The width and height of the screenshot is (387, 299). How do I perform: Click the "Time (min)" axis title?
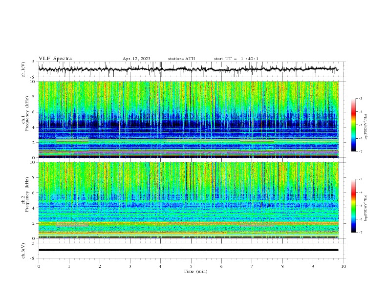(x=195, y=271)
